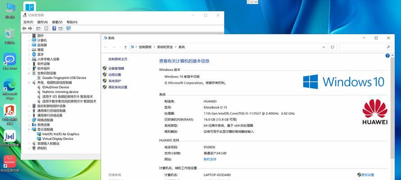Open the address bar history dropdown
The height and width of the screenshot is (180, 401).
click(x=324, y=47)
